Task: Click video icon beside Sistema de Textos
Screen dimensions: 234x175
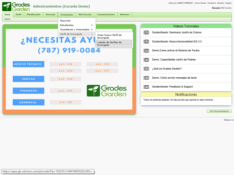Action: tap(146, 51)
